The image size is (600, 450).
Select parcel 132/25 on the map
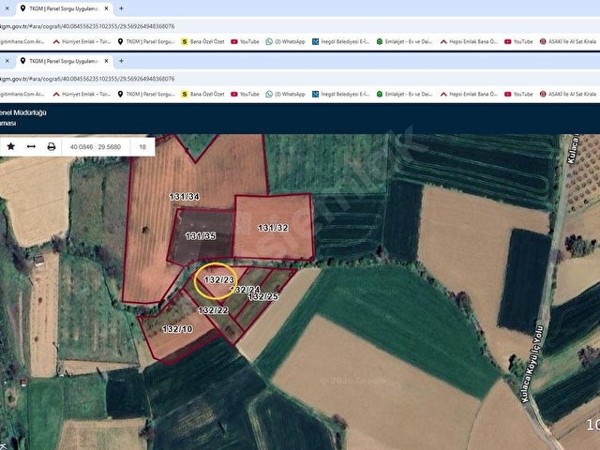click(263, 296)
